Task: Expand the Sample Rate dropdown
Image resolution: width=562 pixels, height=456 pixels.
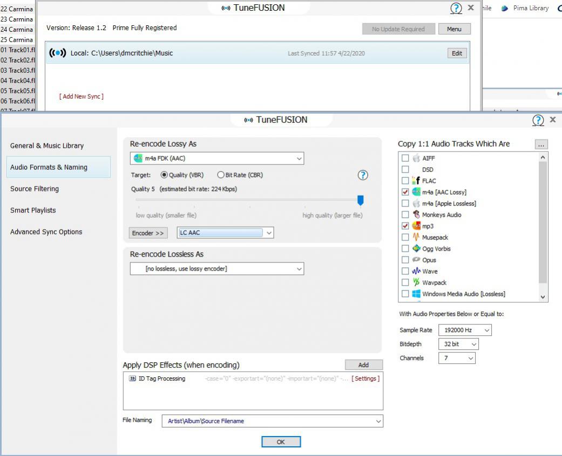Action: pyautogui.click(x=465, y=330)
